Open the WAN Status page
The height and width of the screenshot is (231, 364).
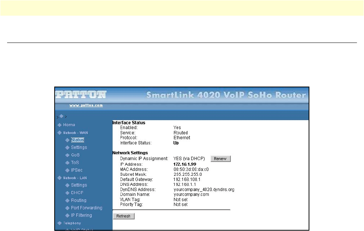(77, 140)
